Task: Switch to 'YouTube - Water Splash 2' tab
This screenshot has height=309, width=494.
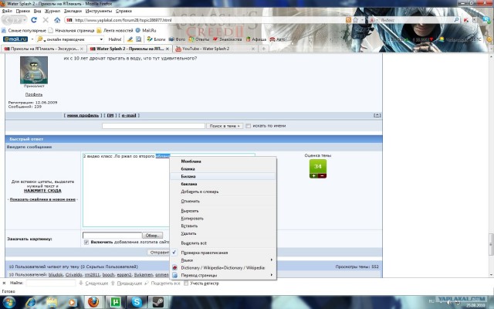Action: point(215,49)
